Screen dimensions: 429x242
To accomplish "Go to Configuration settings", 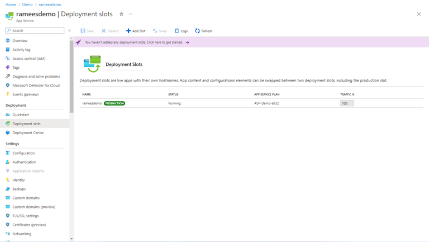I will [x=23, y=153].
